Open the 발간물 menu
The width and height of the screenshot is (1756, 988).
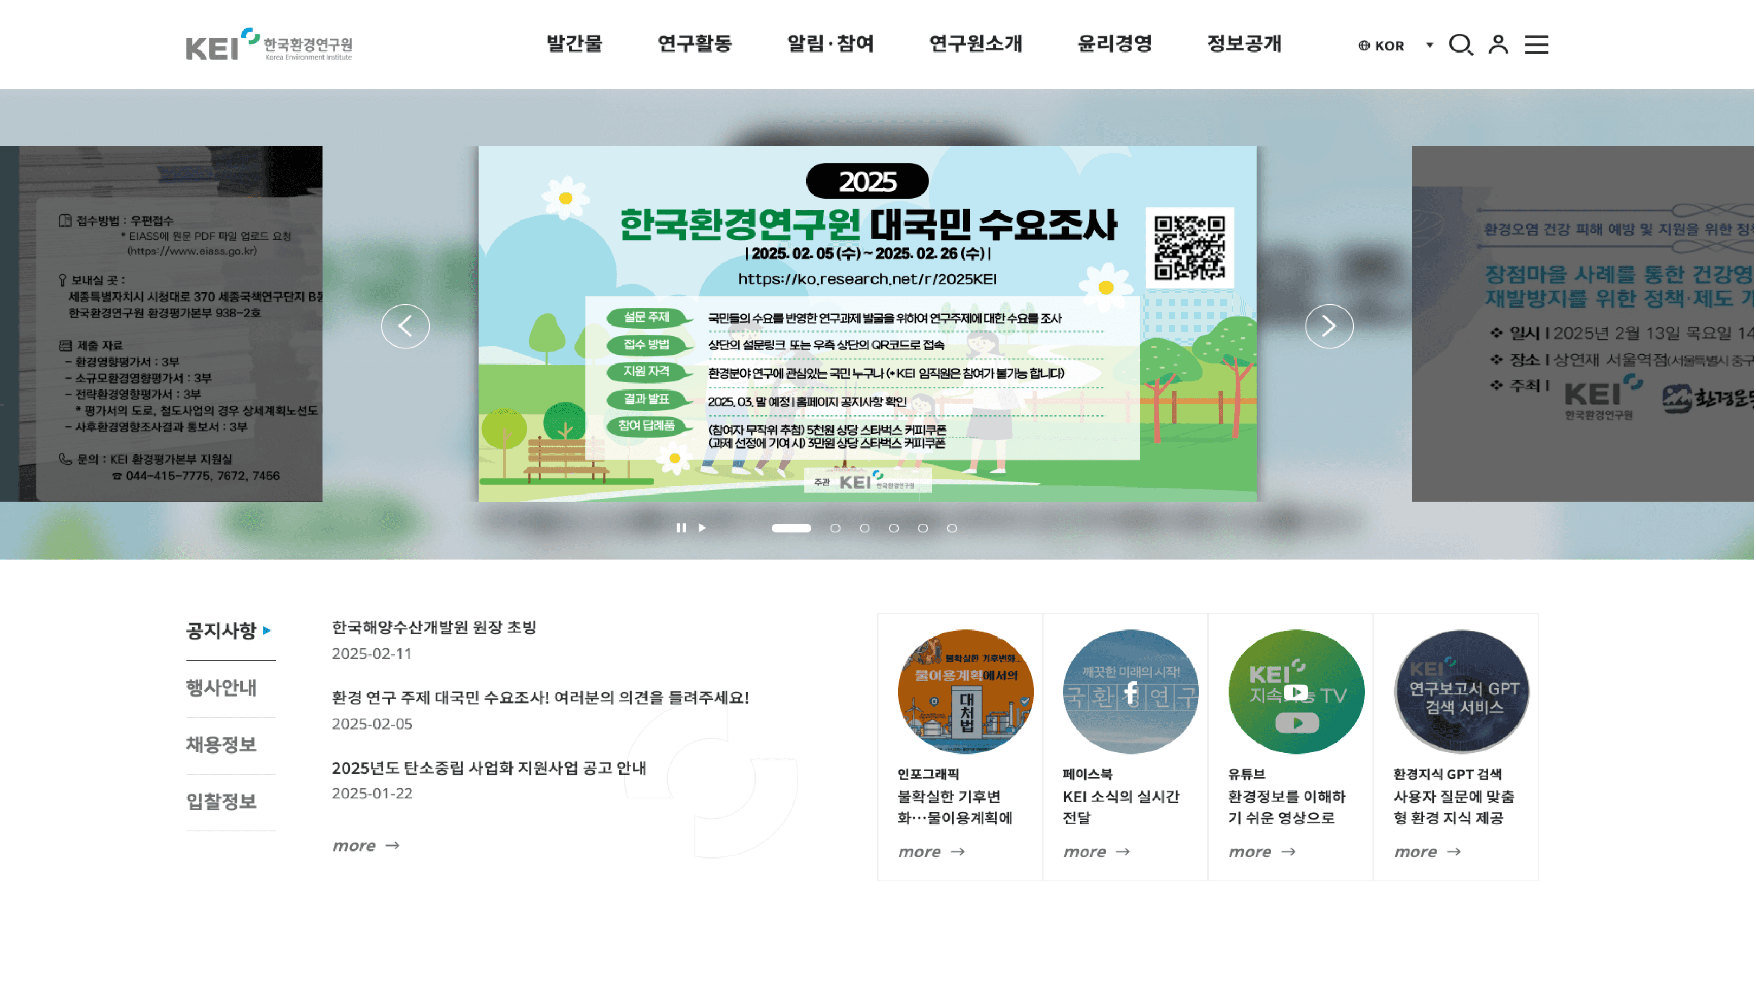coord(574,44)
